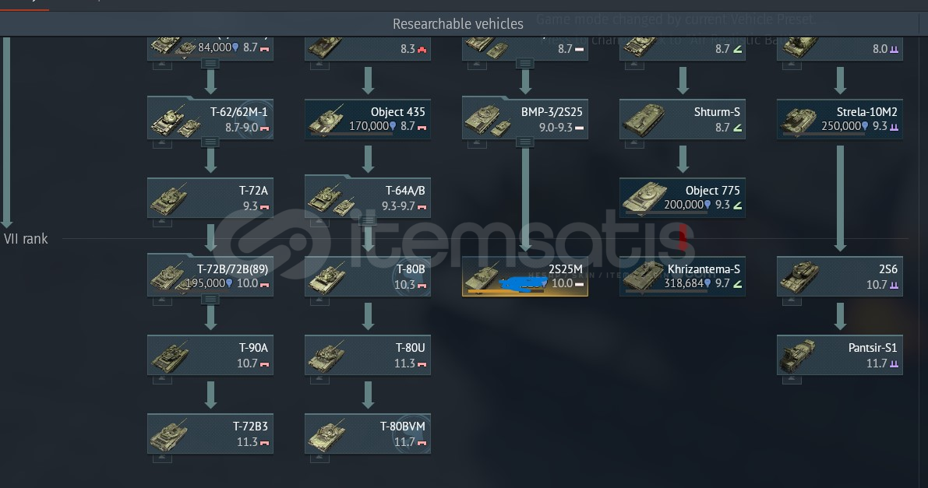Select the T-72A tank thumbnail
928x488 pixels.
[x=169, y=198]
